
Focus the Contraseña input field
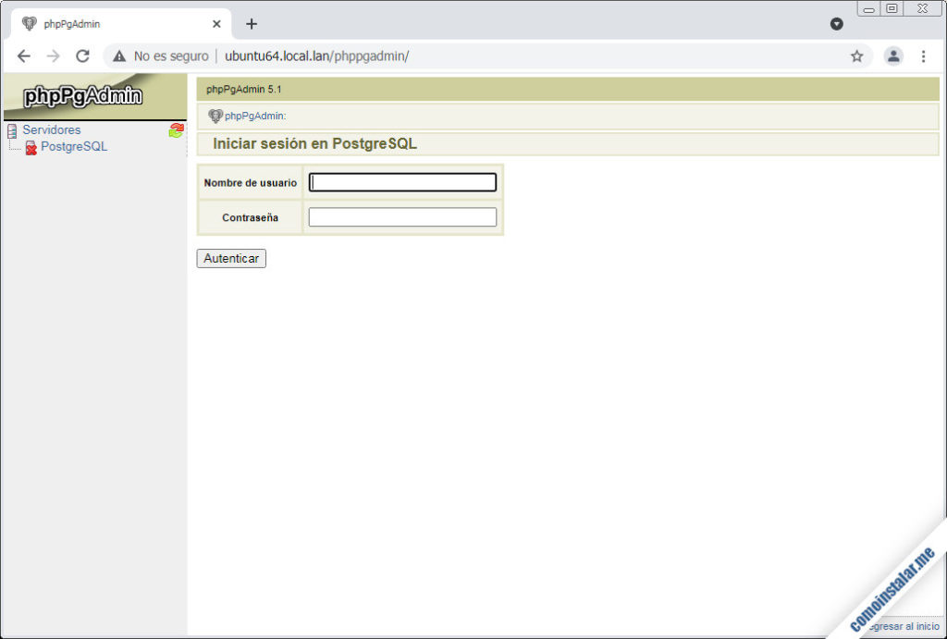coord(402,217)
